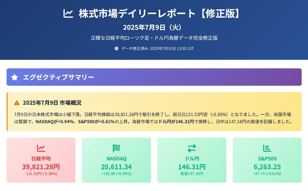Click the エグゼクティブサマリー section header
308x191 pixels.
154,77
